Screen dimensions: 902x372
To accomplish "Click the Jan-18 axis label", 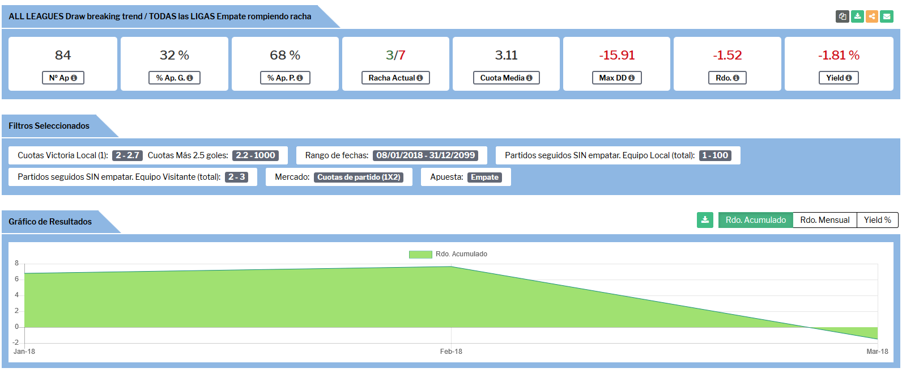I will [x=24, y=352].
